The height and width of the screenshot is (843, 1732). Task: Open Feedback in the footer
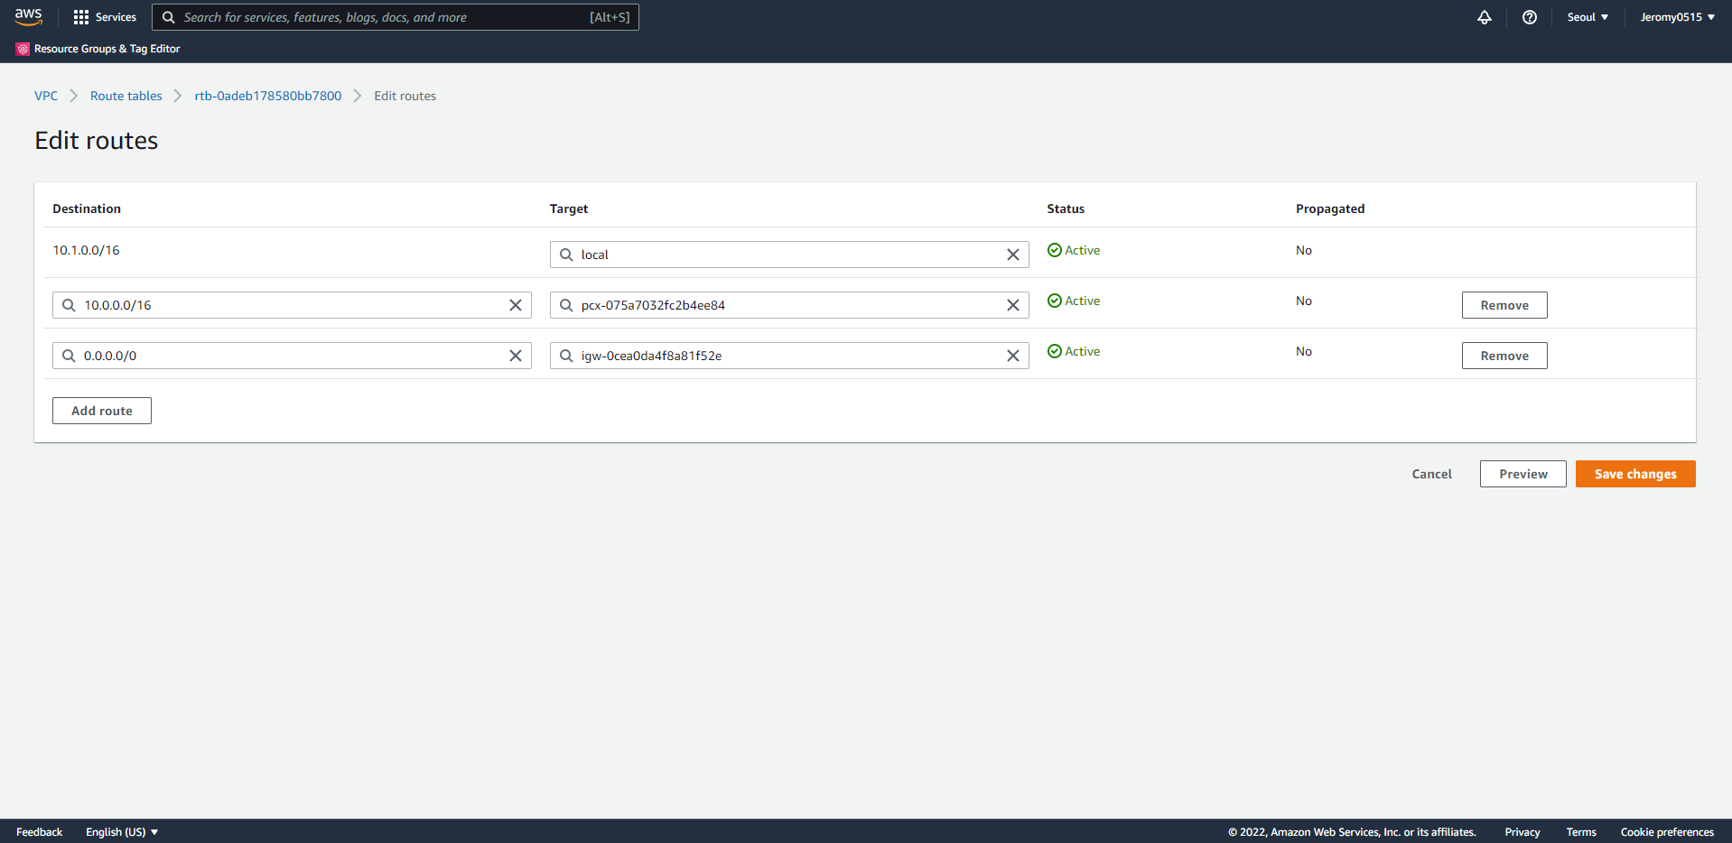tap(39, 832)
